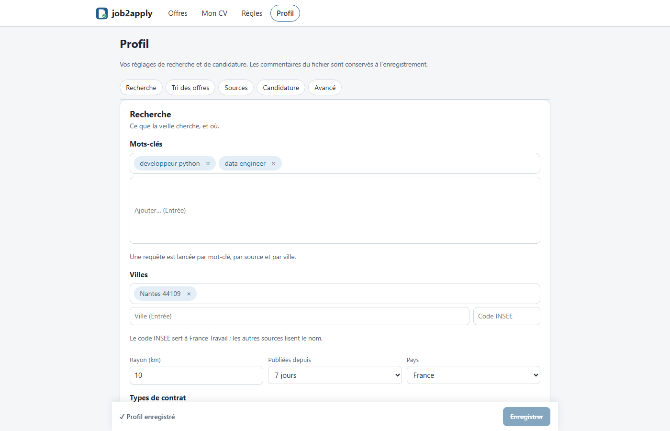Viewport: 670px width, 431px height.
Task: Click the Profil page title
Action: [134, 44]
